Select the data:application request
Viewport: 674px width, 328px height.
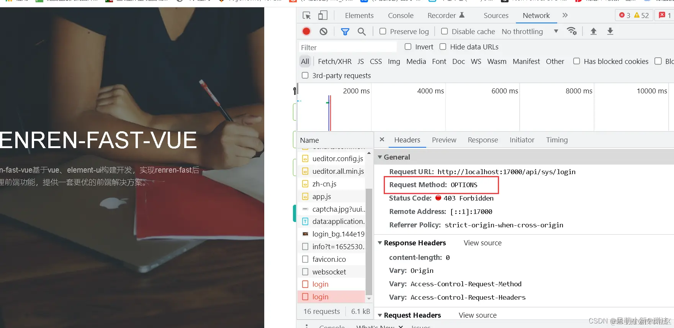click(332, 221)
